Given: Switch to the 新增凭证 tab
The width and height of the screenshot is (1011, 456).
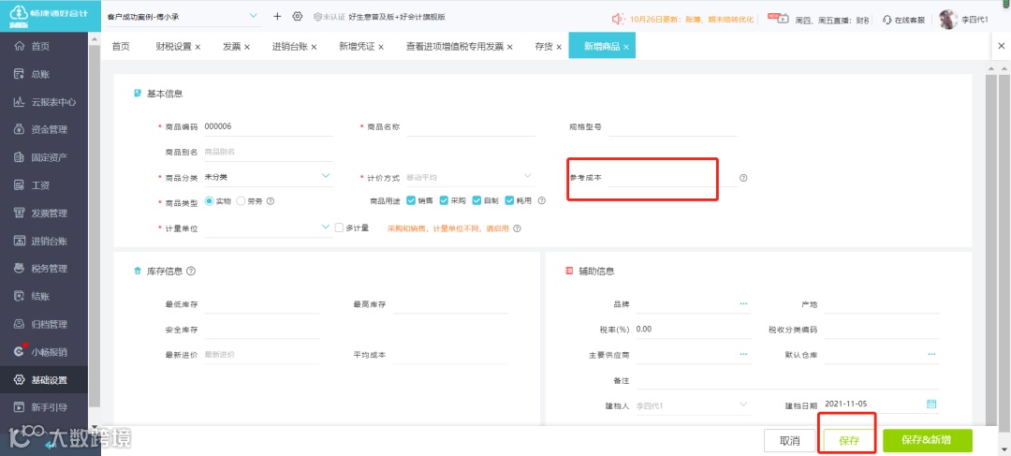Looking at the screenshot, I should [358, 47].
